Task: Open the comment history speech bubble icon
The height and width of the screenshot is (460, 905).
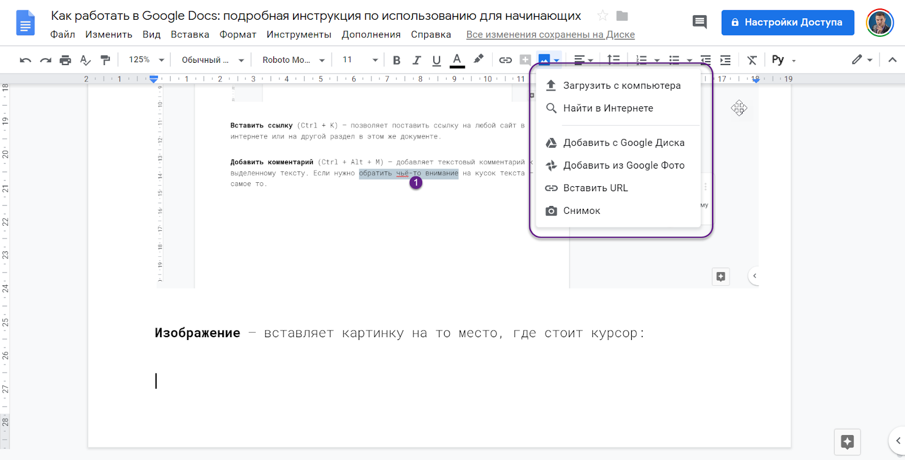Action: [700, 22]
